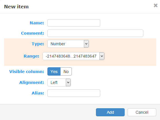
Task: Click the Visible column: label
Action: point(27,72)
